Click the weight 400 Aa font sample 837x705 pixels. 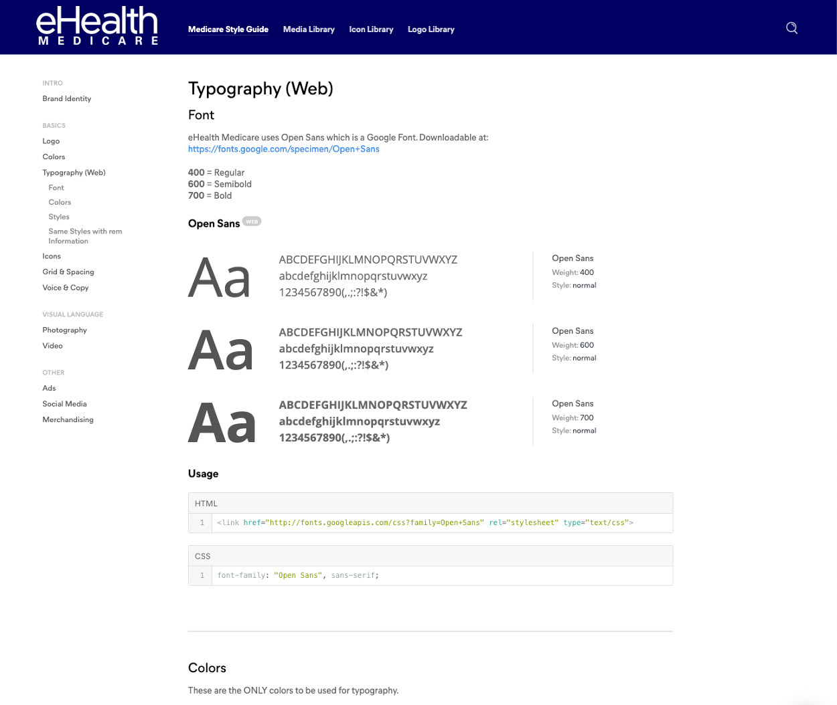(219, 278)
